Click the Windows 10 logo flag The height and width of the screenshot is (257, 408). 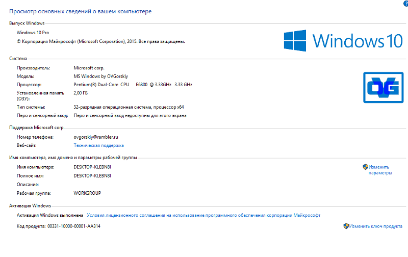point(295,41)
